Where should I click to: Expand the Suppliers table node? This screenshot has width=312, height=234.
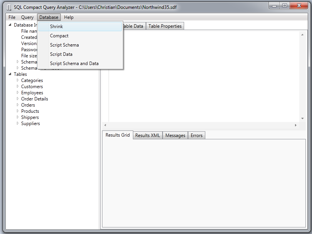[x=18, y=123]
